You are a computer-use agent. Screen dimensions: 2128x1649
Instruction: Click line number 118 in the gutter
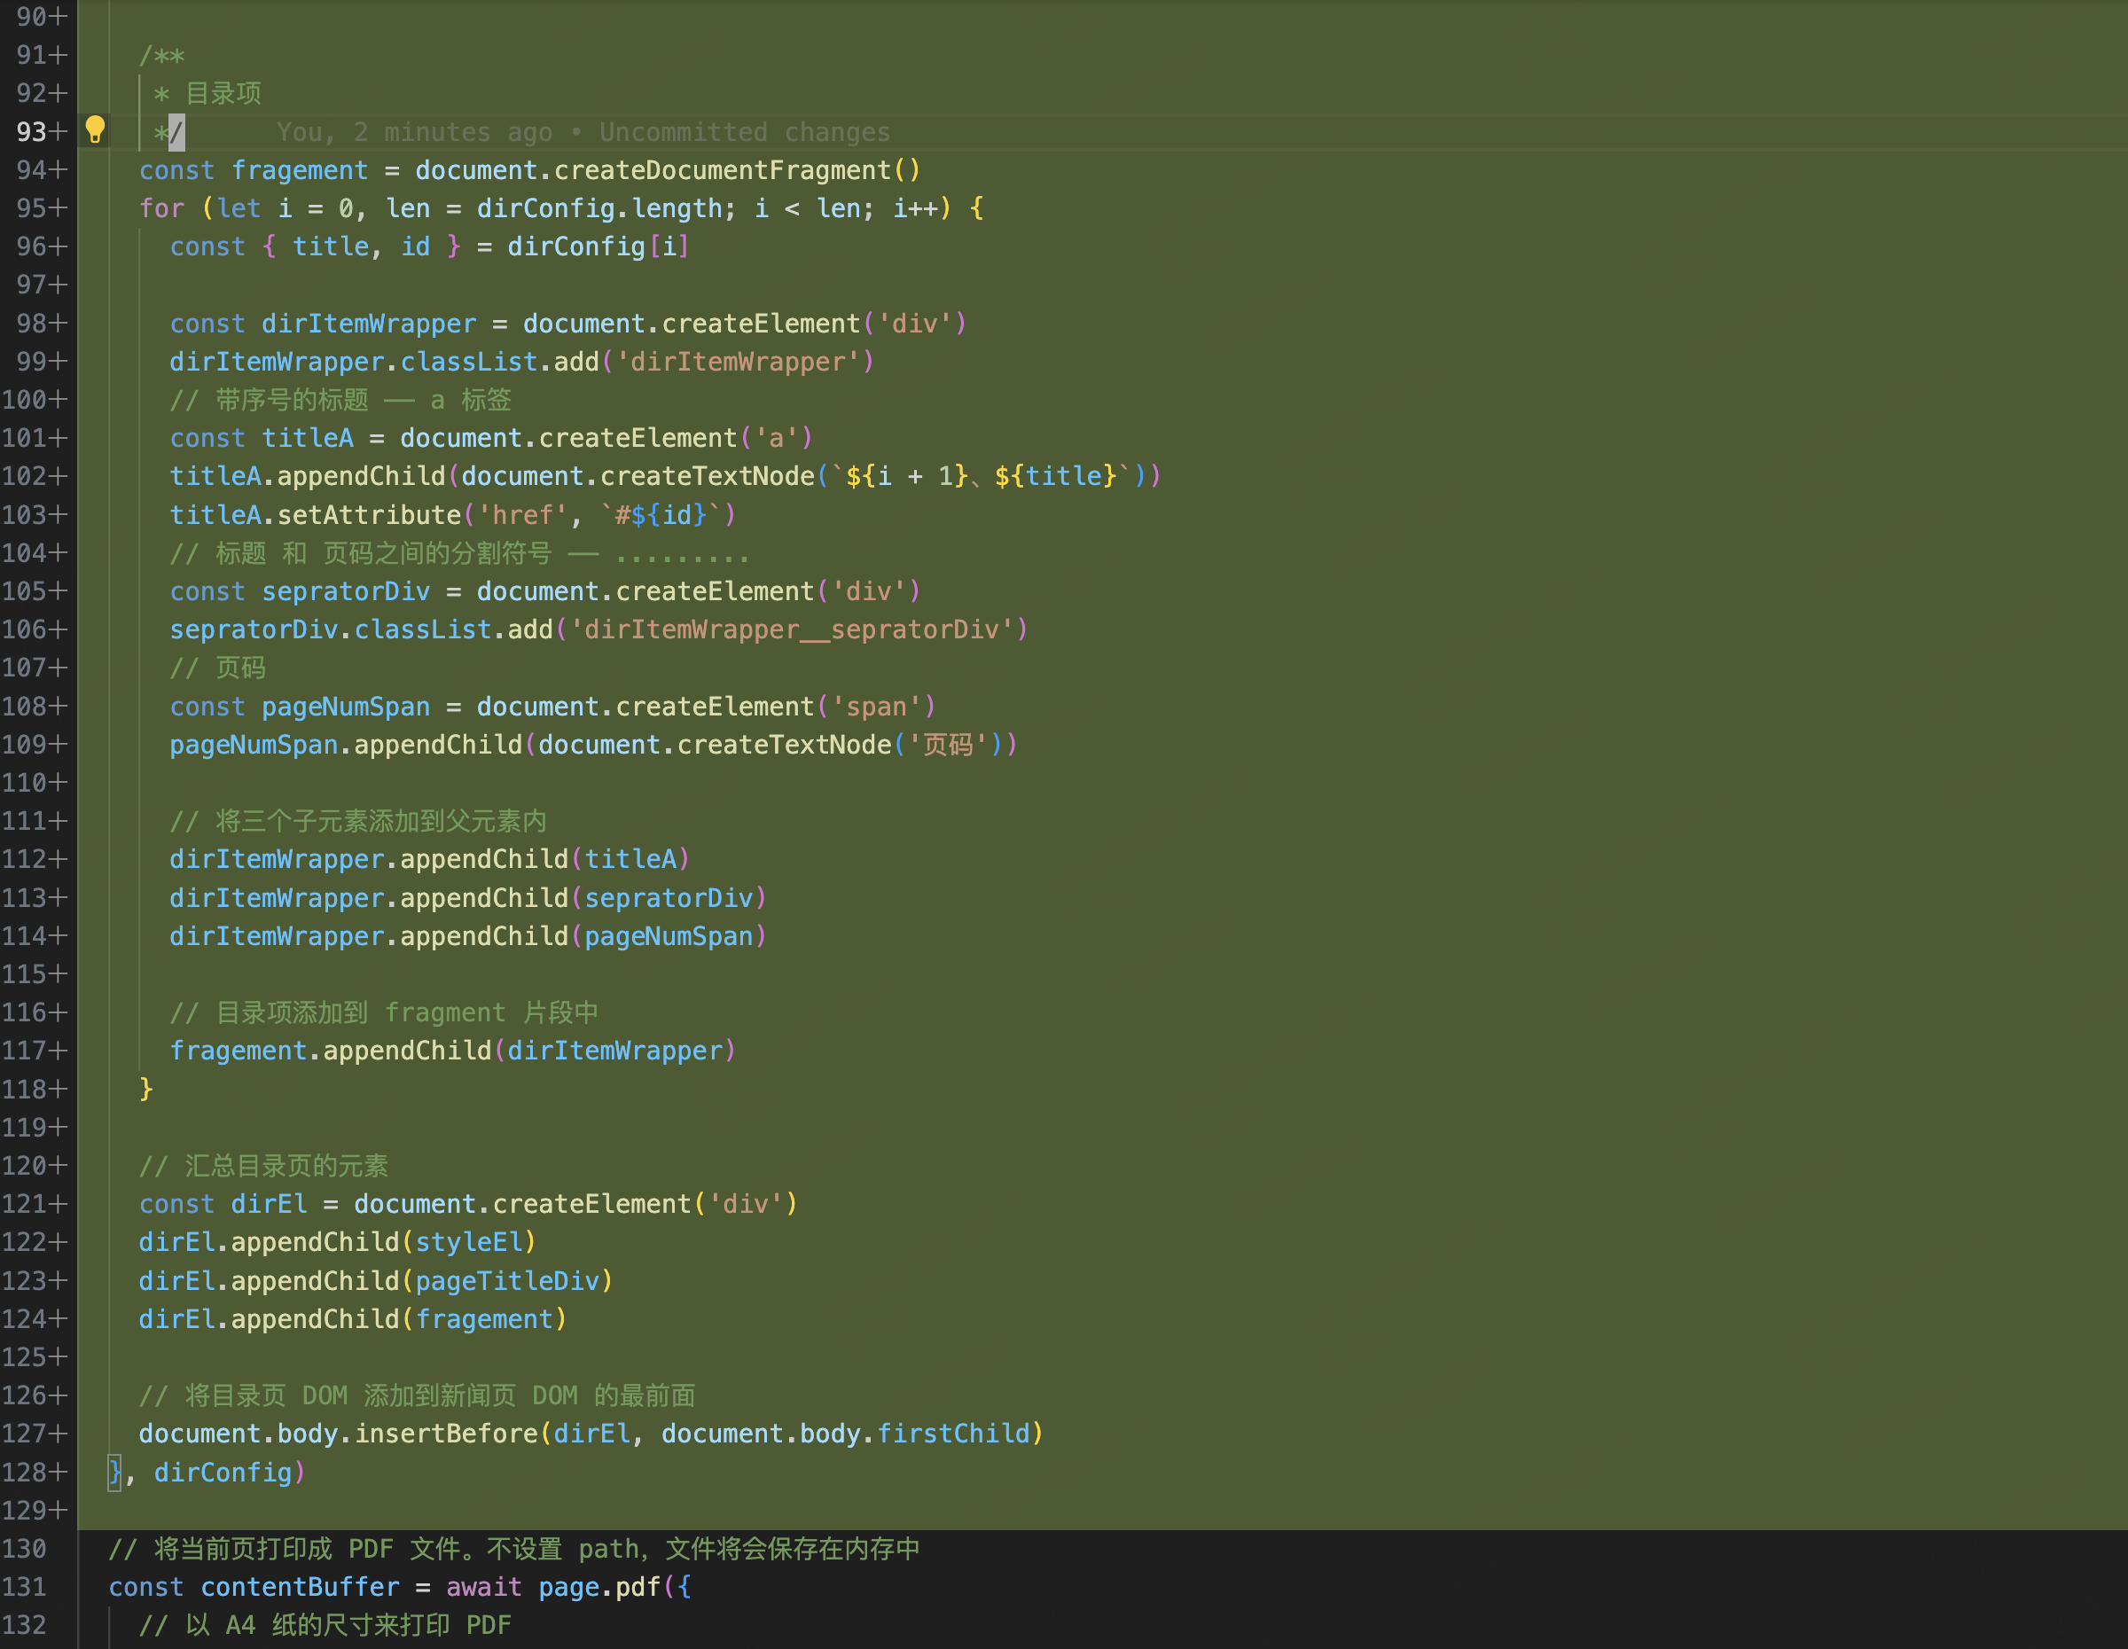(x=23, y=1089)
